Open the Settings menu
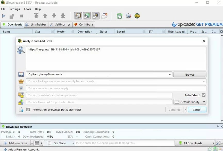Viewport: 223px width, 151px height. (14, 9)
